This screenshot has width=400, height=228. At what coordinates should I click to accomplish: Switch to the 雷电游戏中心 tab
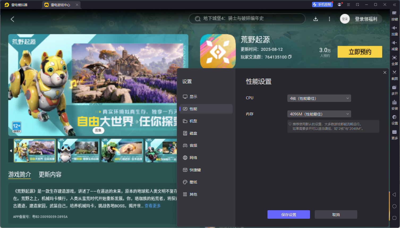61,5
